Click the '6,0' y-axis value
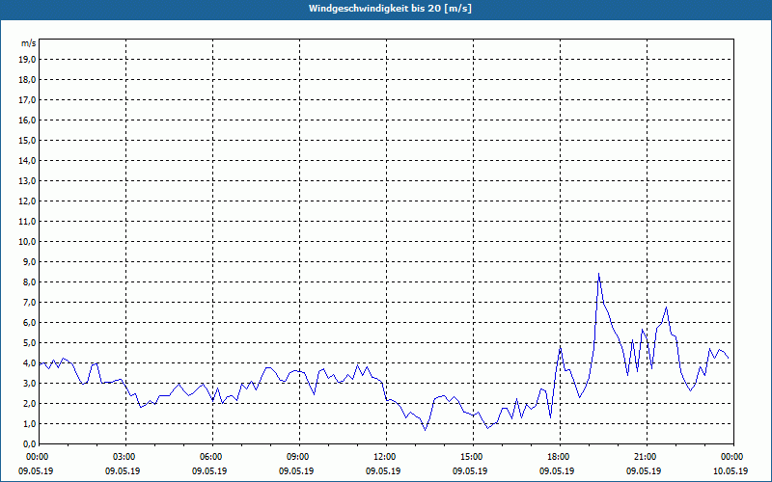The image size is (772, 482). point(29,323)
